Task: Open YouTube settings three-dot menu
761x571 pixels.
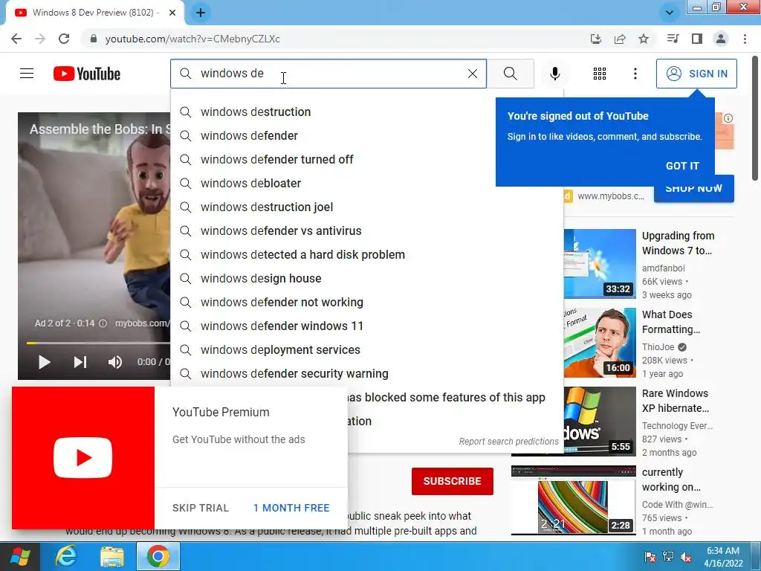Action: (x=635, y=74)
